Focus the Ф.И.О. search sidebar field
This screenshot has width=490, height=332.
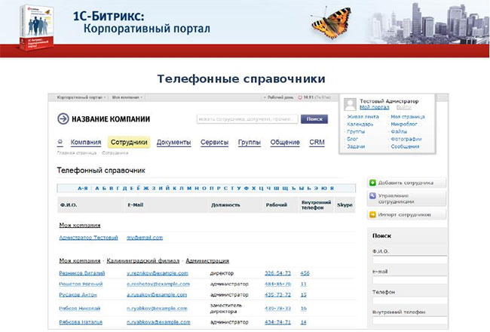(x=409, y=260)
